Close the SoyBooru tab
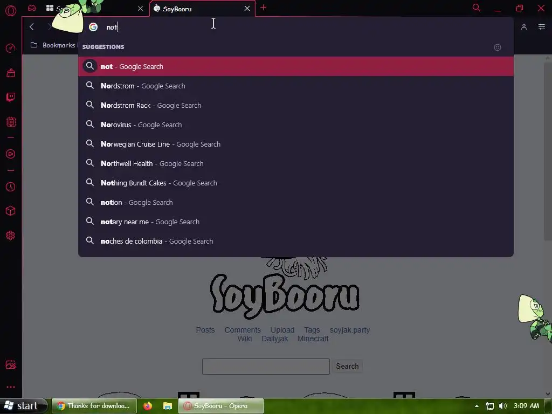This screenshot has width=552, height=414. point(247,9)
